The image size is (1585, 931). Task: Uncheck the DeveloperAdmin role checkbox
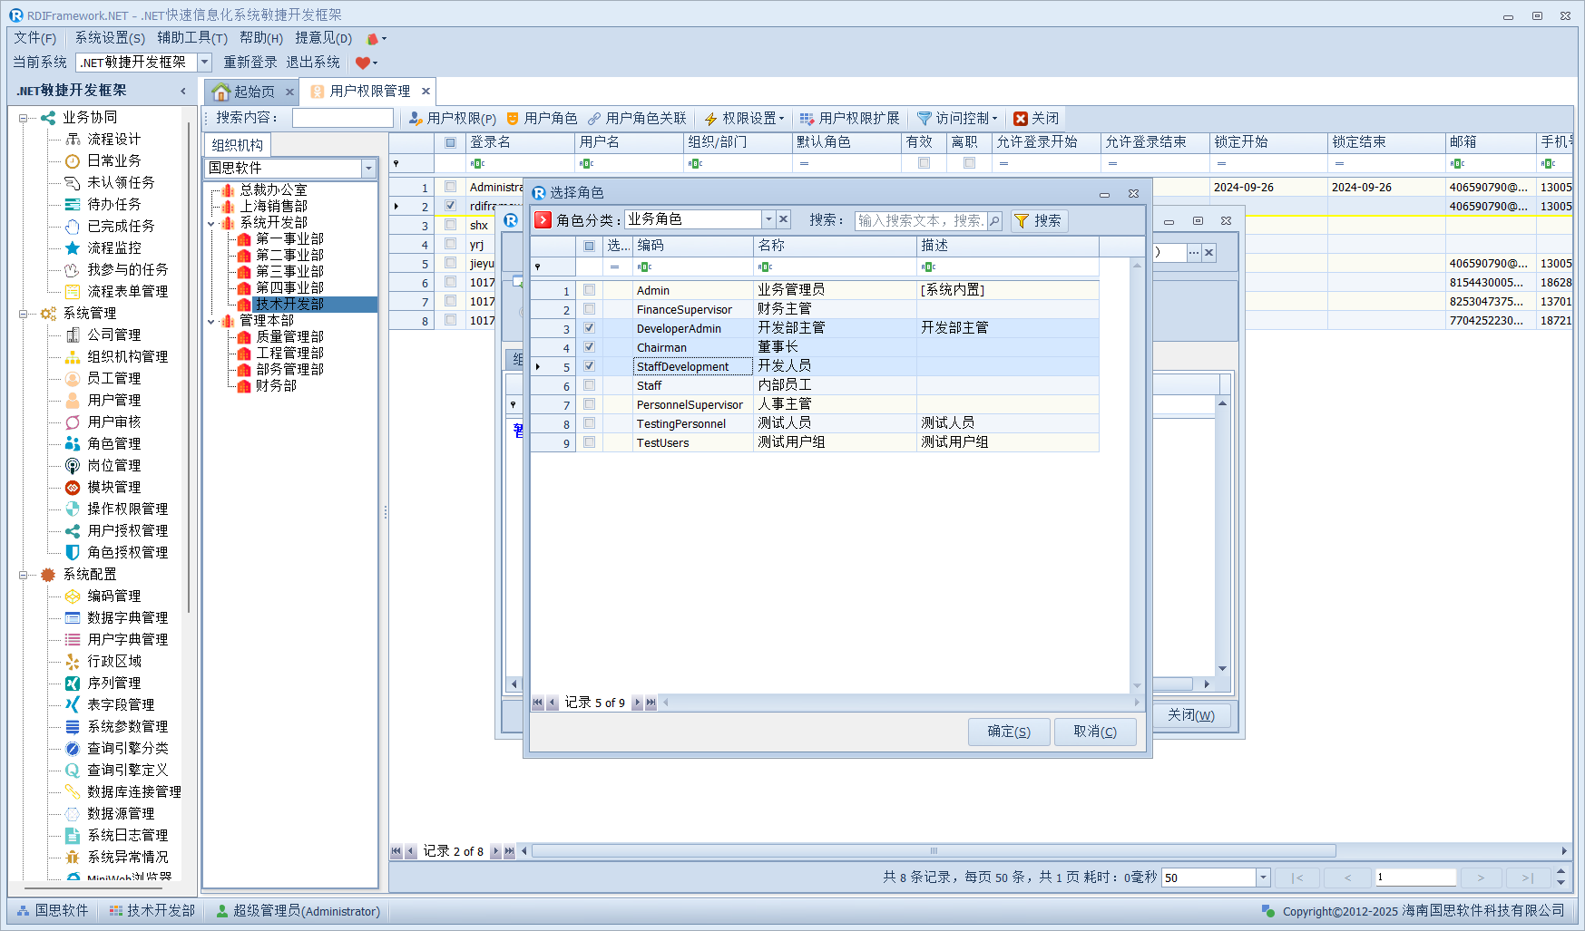tap(590, 328)
